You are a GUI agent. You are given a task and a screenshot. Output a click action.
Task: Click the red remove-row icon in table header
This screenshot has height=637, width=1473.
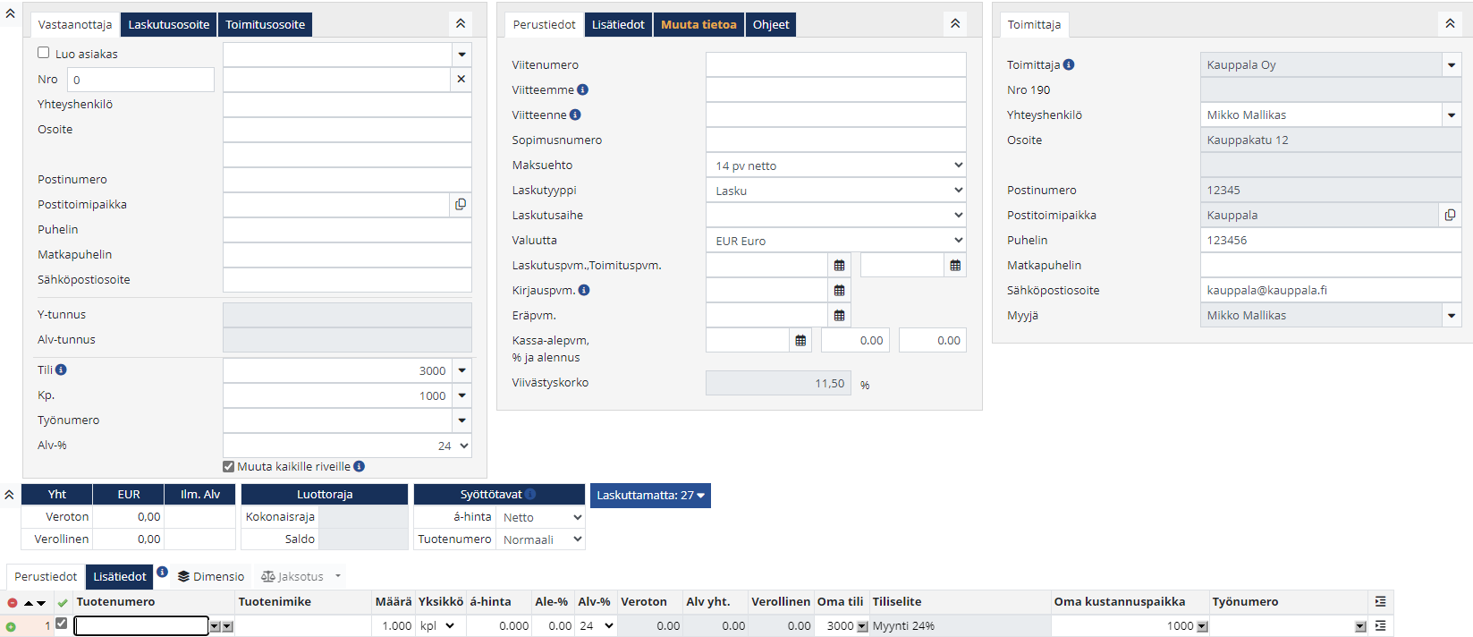point(13,603)
